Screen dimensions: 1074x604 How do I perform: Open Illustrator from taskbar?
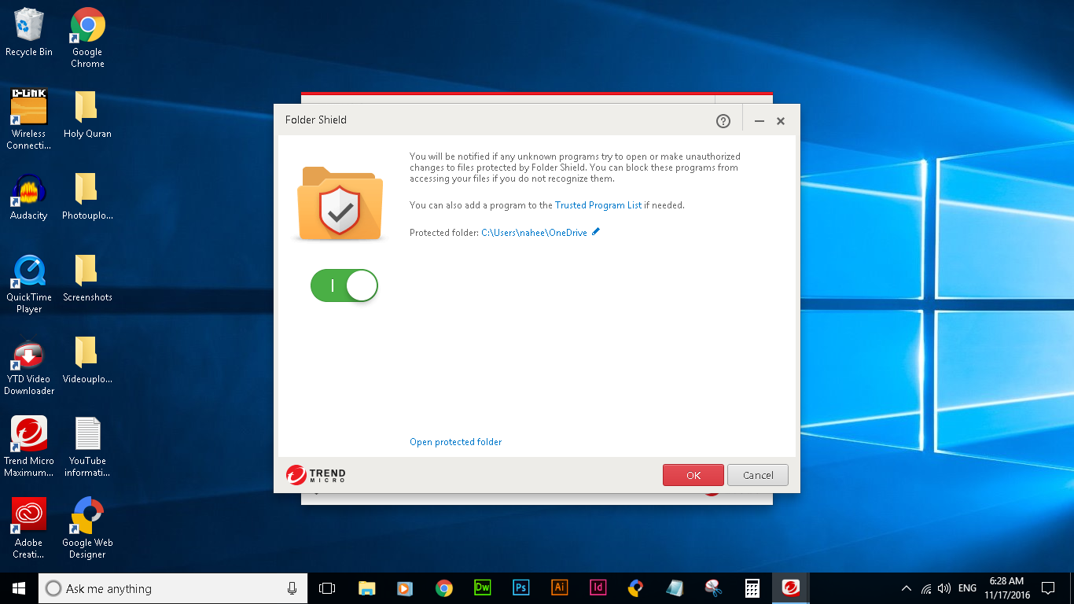[560, 588]
